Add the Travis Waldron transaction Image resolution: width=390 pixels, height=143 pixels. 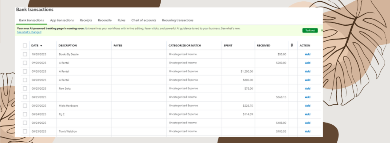coord(308,131)
